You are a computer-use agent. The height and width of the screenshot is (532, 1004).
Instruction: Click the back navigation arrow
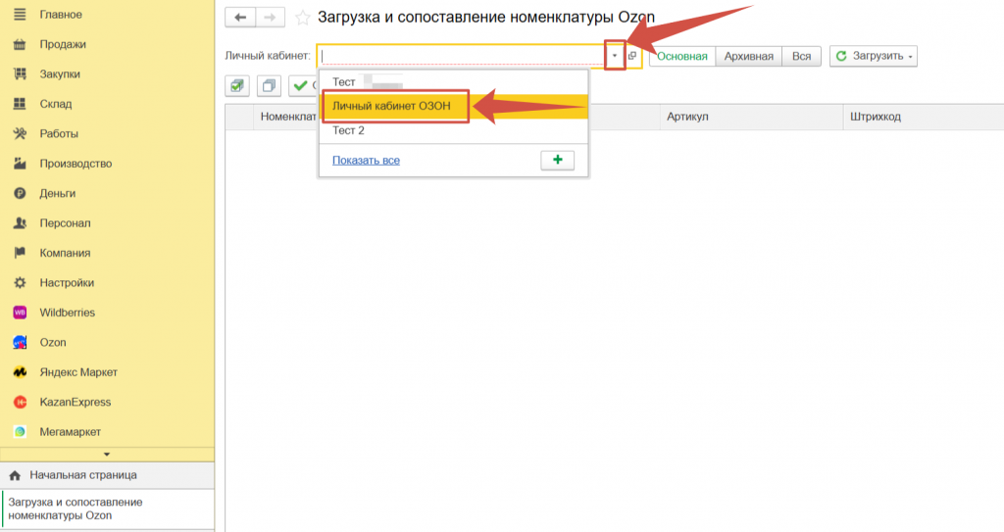(x=240, y=18)
